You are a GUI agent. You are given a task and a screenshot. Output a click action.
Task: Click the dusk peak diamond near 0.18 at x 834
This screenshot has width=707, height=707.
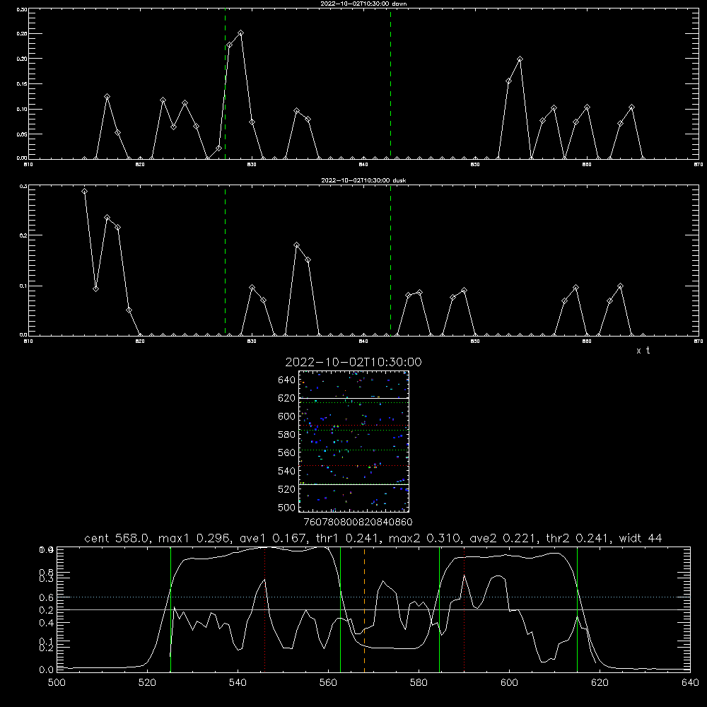tap(297, 245)
